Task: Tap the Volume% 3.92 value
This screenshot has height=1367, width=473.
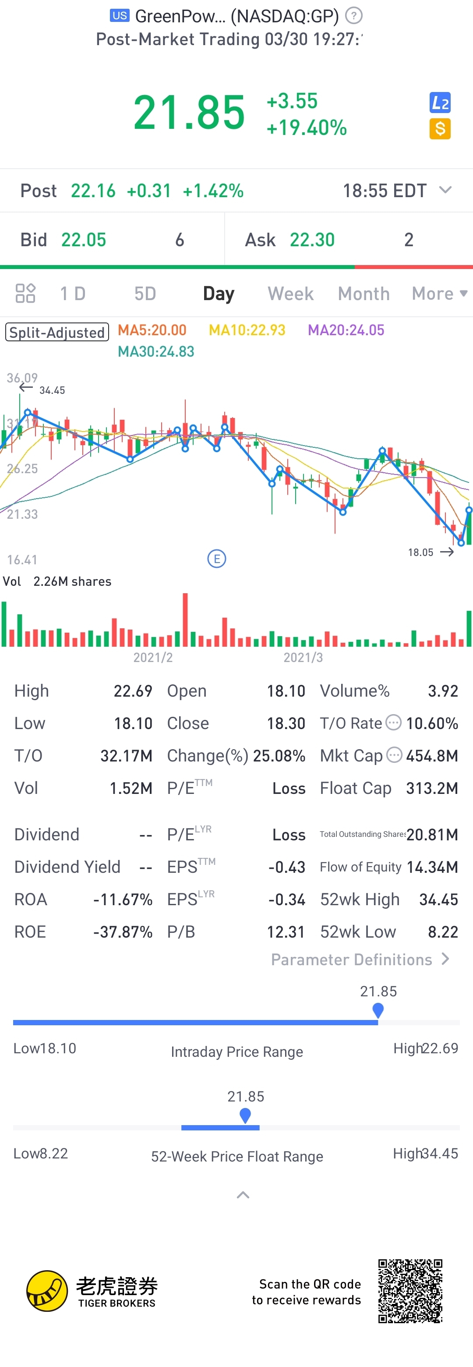Action: [x=443, y=691]
